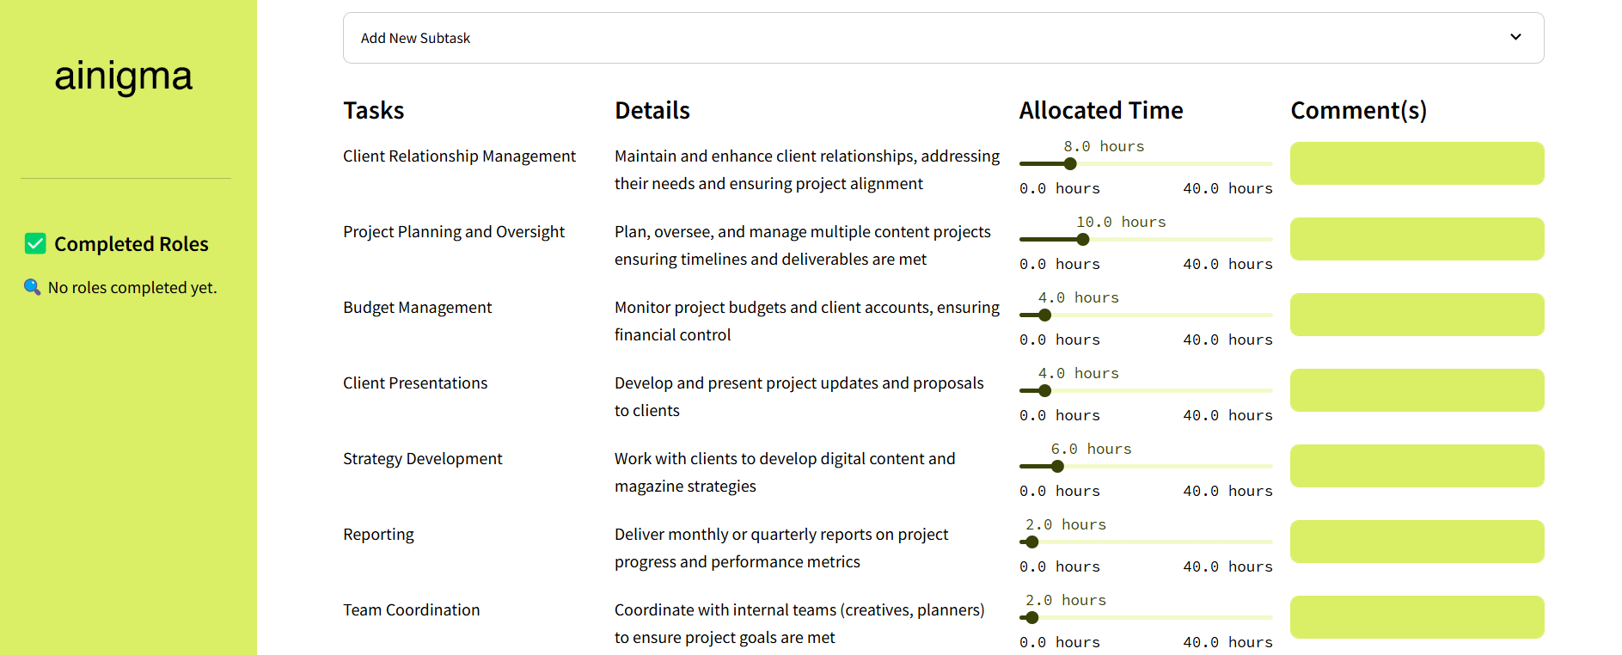Click the 'Maintain and enhance client relationships' description
1622x655 pixels.
point(807,169)
